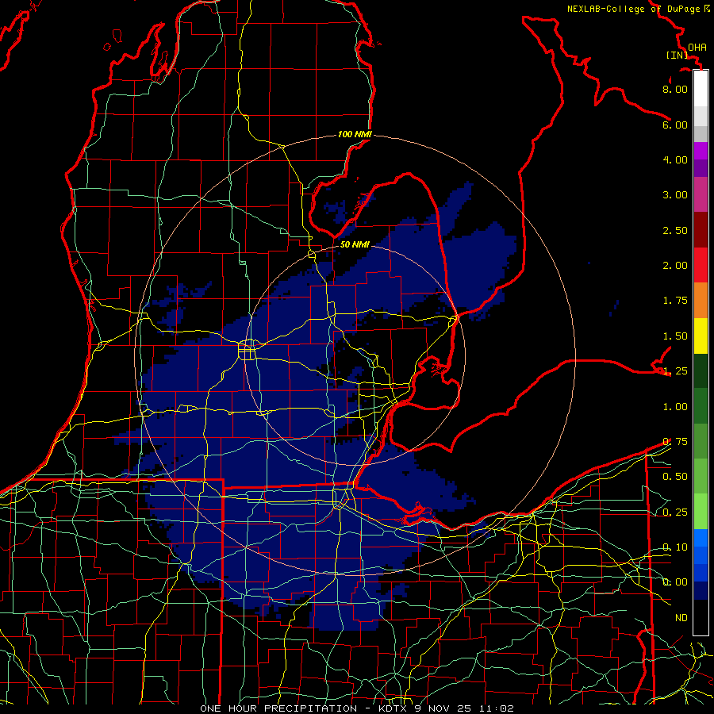Viewport: 714px width, 714px height.
Task: Click the ND no-data label
Action: coord(681,618)
